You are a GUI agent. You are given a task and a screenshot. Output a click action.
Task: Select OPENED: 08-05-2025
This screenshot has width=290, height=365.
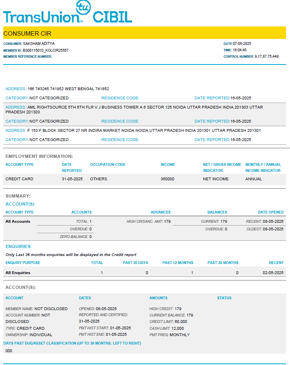98,309
